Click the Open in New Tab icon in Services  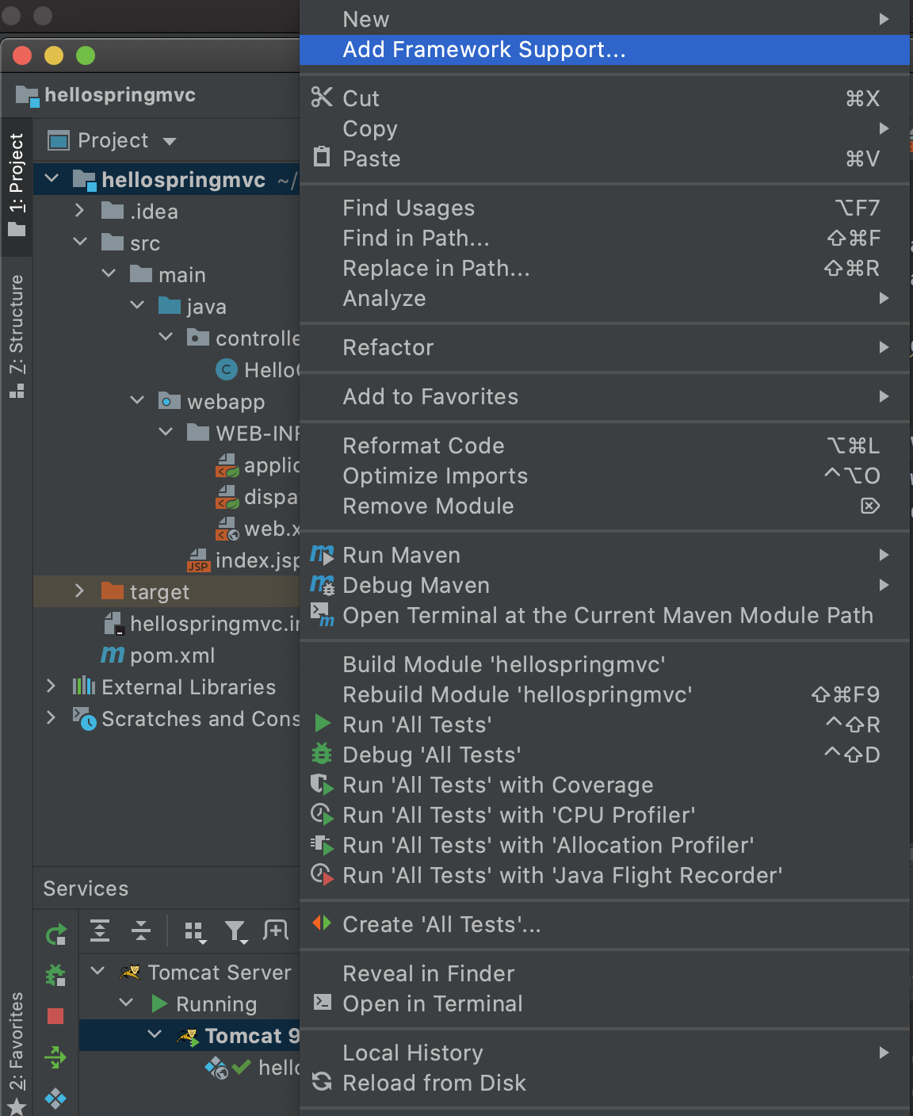click(x=275, y=931)
